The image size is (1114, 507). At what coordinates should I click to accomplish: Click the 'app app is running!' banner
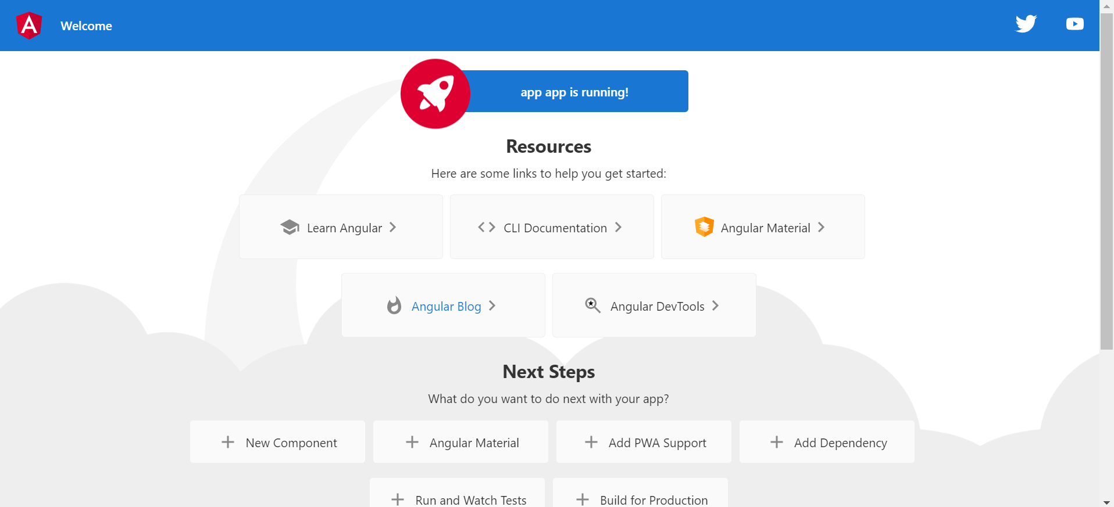point(574,92)
